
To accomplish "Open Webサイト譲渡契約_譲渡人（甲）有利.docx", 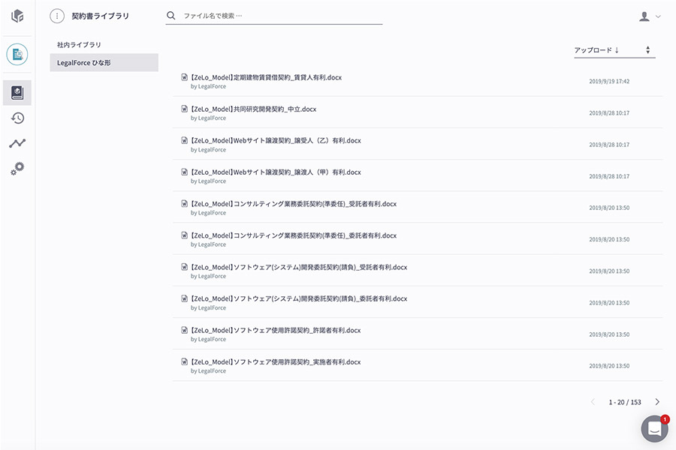I will (x=276, y=172).
